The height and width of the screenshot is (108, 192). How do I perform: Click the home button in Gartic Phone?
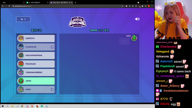point(23,19)
